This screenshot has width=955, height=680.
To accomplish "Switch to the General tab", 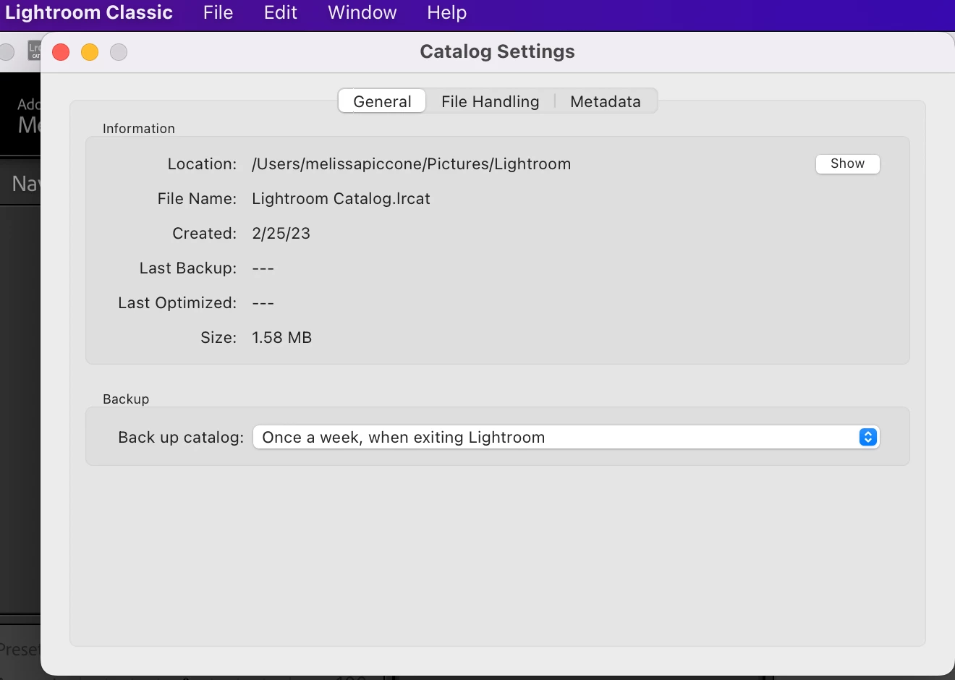I will [382, 101].
